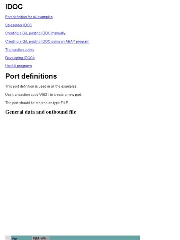Click the word FILE in the port type sentence

pyautogui.click(x=64, y=103)
